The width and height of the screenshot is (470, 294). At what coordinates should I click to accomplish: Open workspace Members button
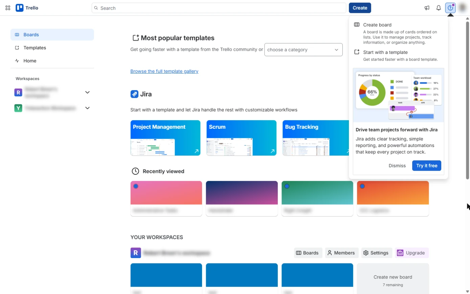(342, 253)
